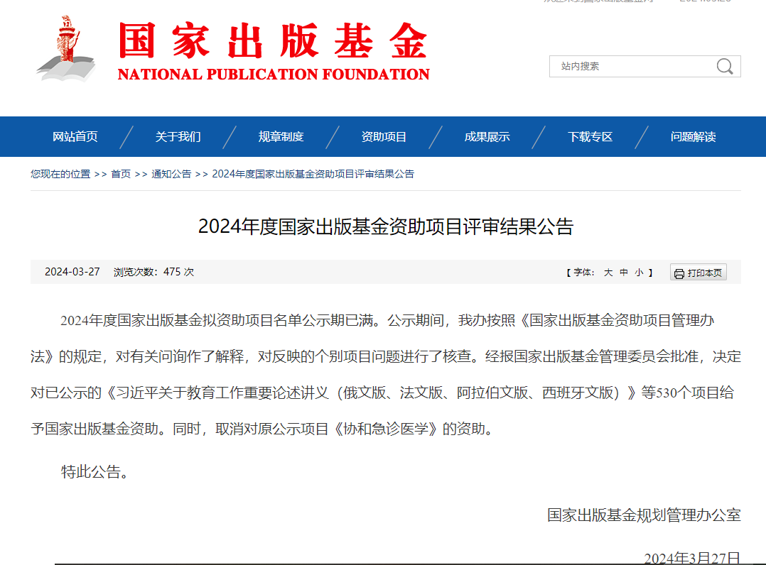Click the 您现在的位置 breadcrumb label
This screenshot has width=766, height=565.
click(60, 174)
